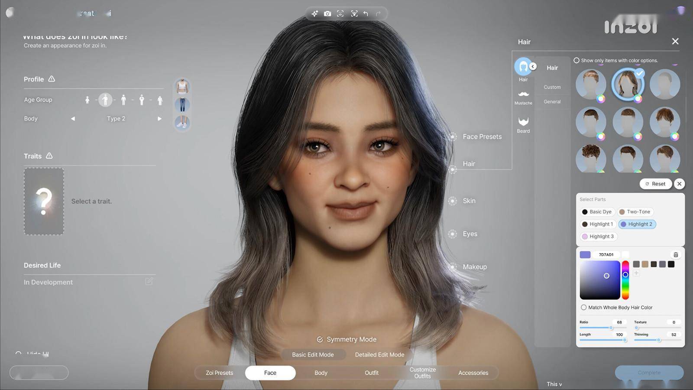Click Detailed Edit Mode button
The image size is (693, 390).
tap(379, 354)
